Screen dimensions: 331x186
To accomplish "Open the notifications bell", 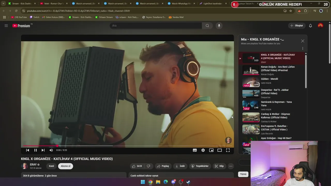I will (311, 26).
